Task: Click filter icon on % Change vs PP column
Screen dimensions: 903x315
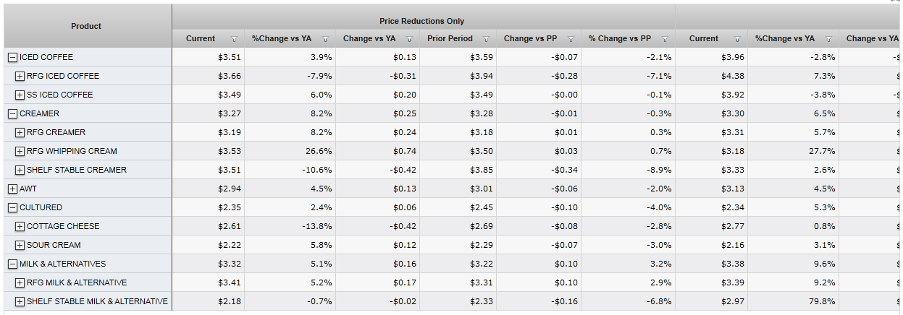Action: [665, 39]
